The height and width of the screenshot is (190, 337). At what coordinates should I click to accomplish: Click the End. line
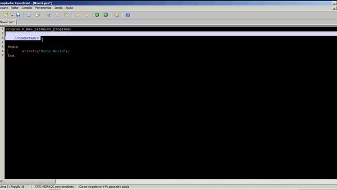coord(12,55)
